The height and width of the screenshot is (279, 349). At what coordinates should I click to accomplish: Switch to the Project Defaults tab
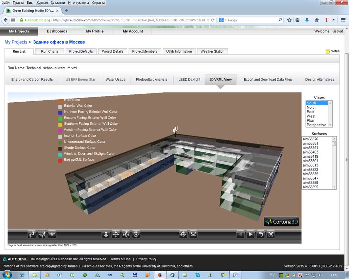click(x=81, y=51)
